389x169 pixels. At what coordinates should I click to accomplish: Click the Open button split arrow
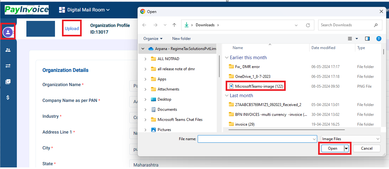tap(346, 148)
